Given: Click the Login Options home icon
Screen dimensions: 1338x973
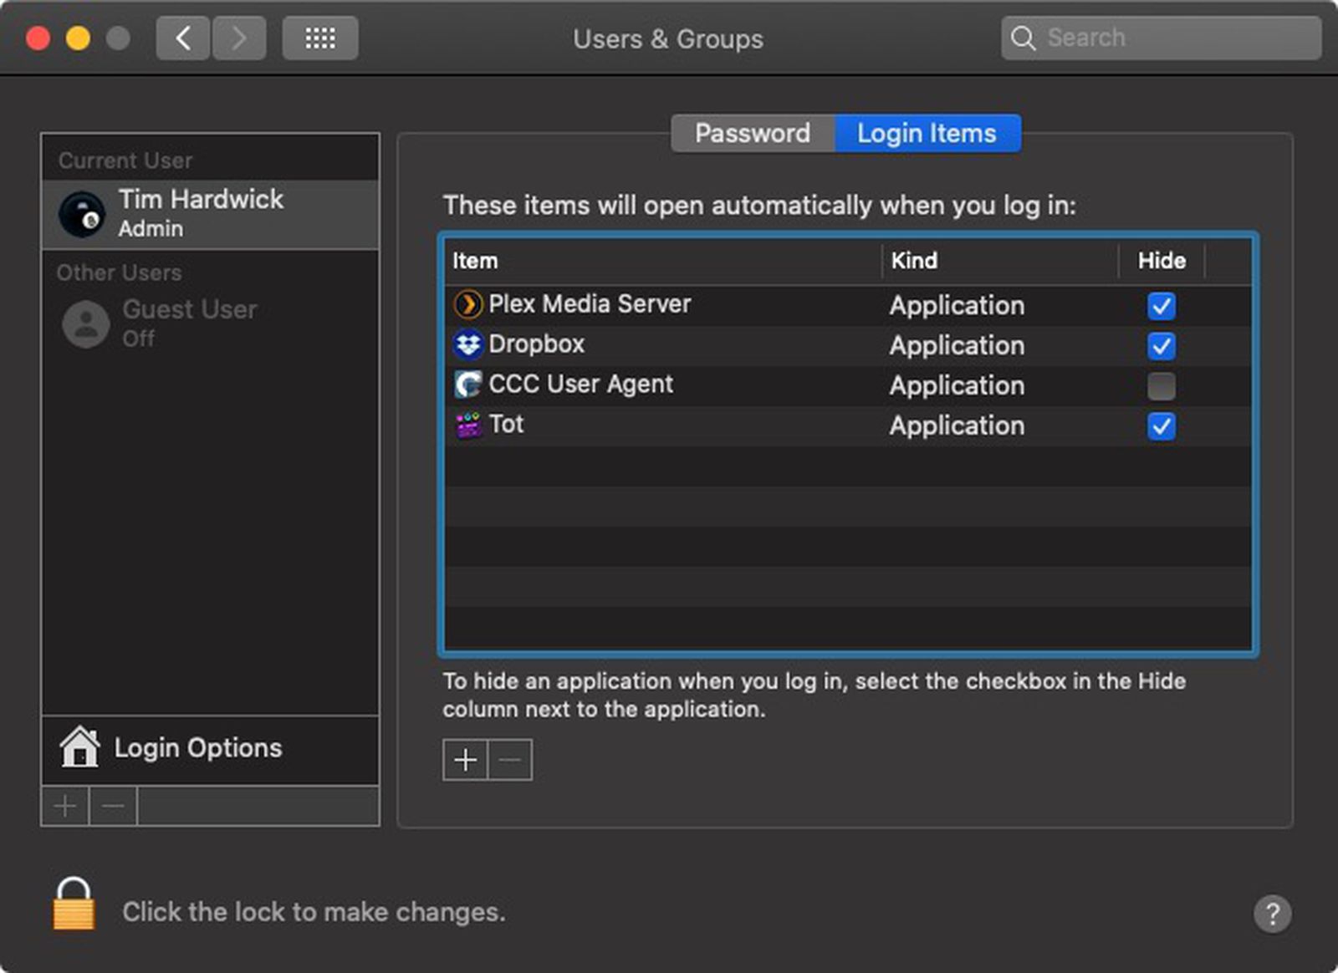Looking at the screenshot, I should point(80,748).
